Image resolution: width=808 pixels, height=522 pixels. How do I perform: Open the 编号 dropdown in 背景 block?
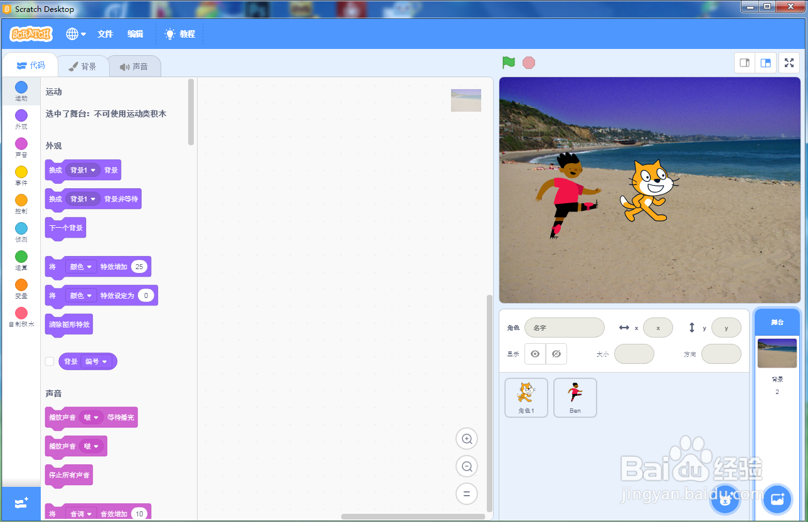point(96,361)
